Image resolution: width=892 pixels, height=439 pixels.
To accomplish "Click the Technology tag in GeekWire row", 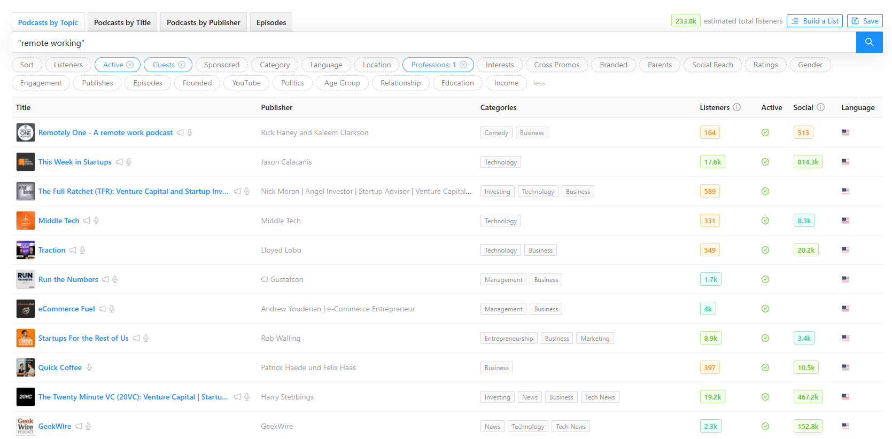I will coord(528,426).
